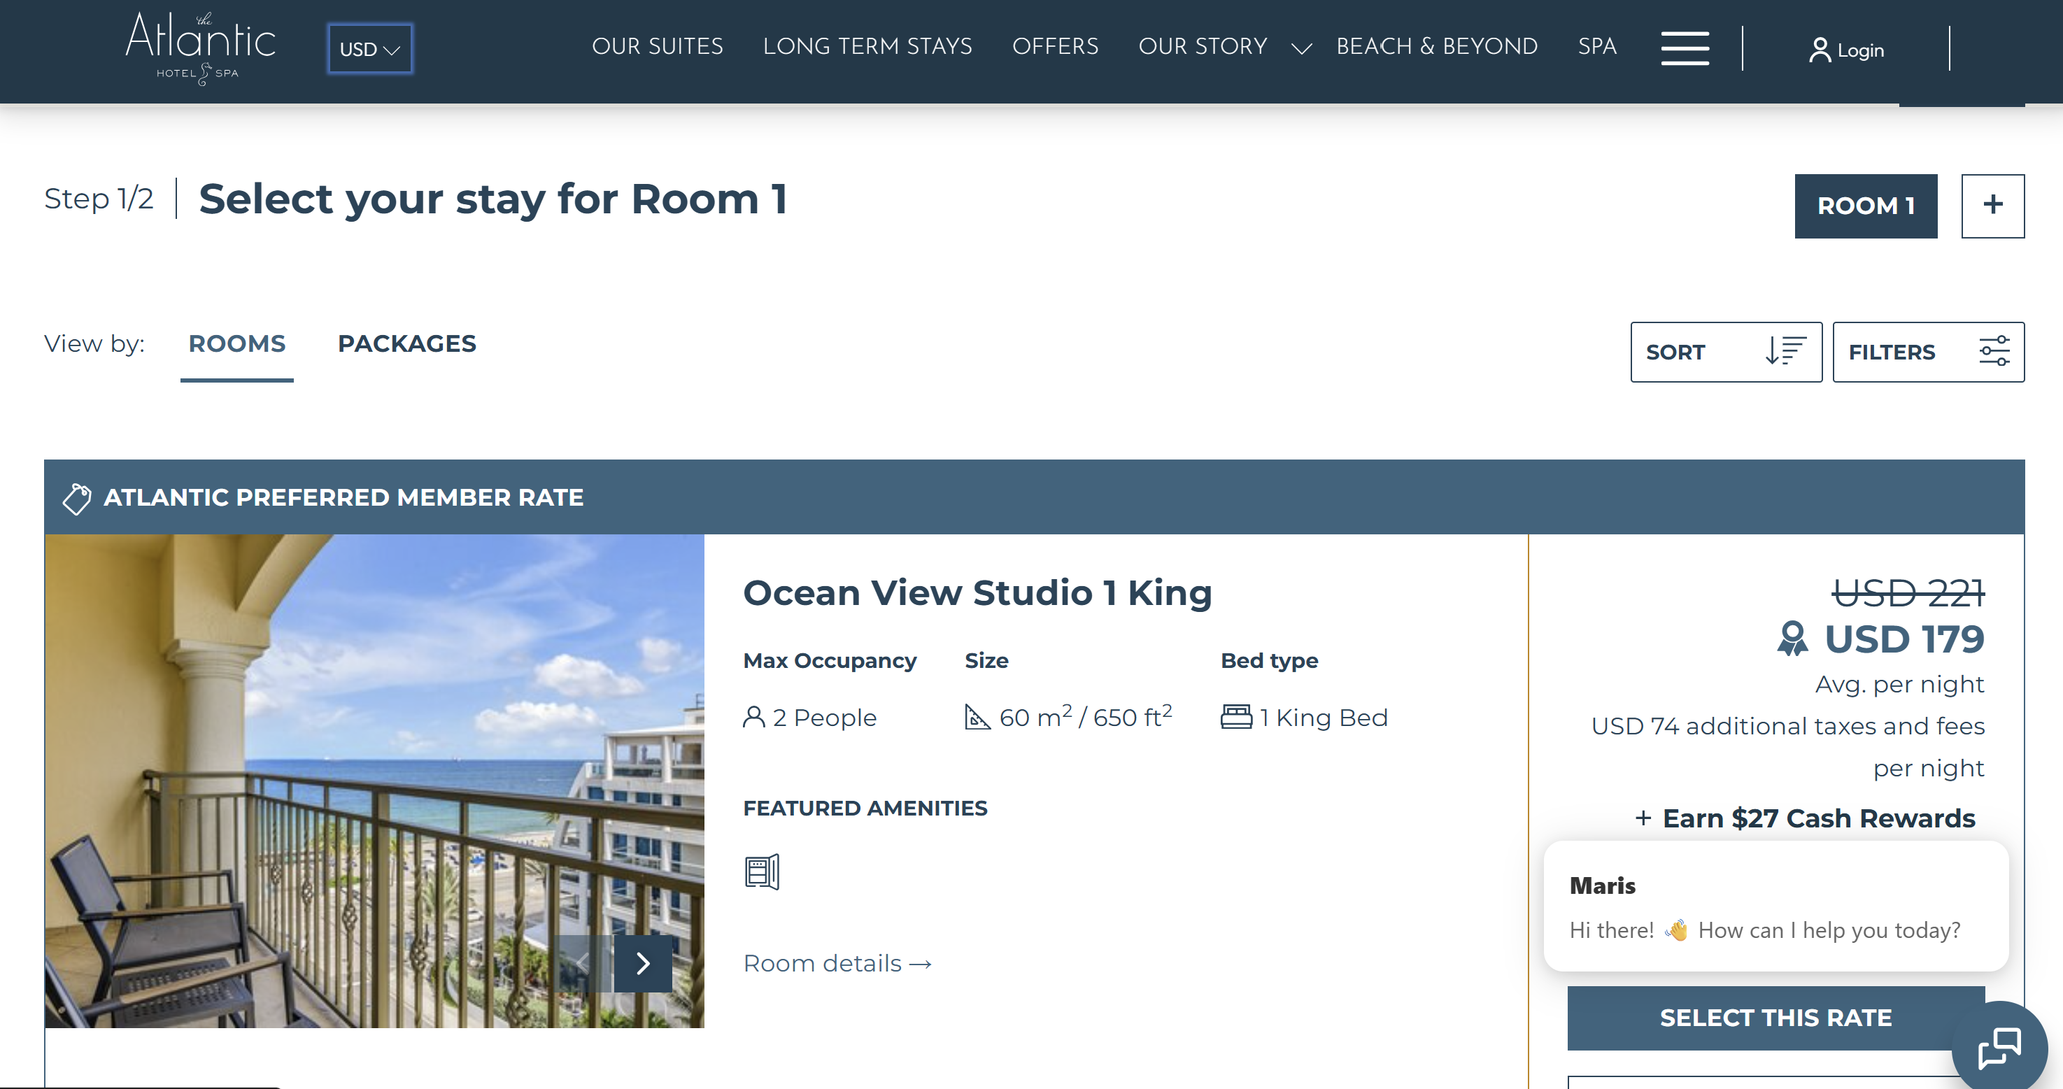Click Select This Rate button
The image size is (2063, 1089).
click(x=1775, y=1018)
